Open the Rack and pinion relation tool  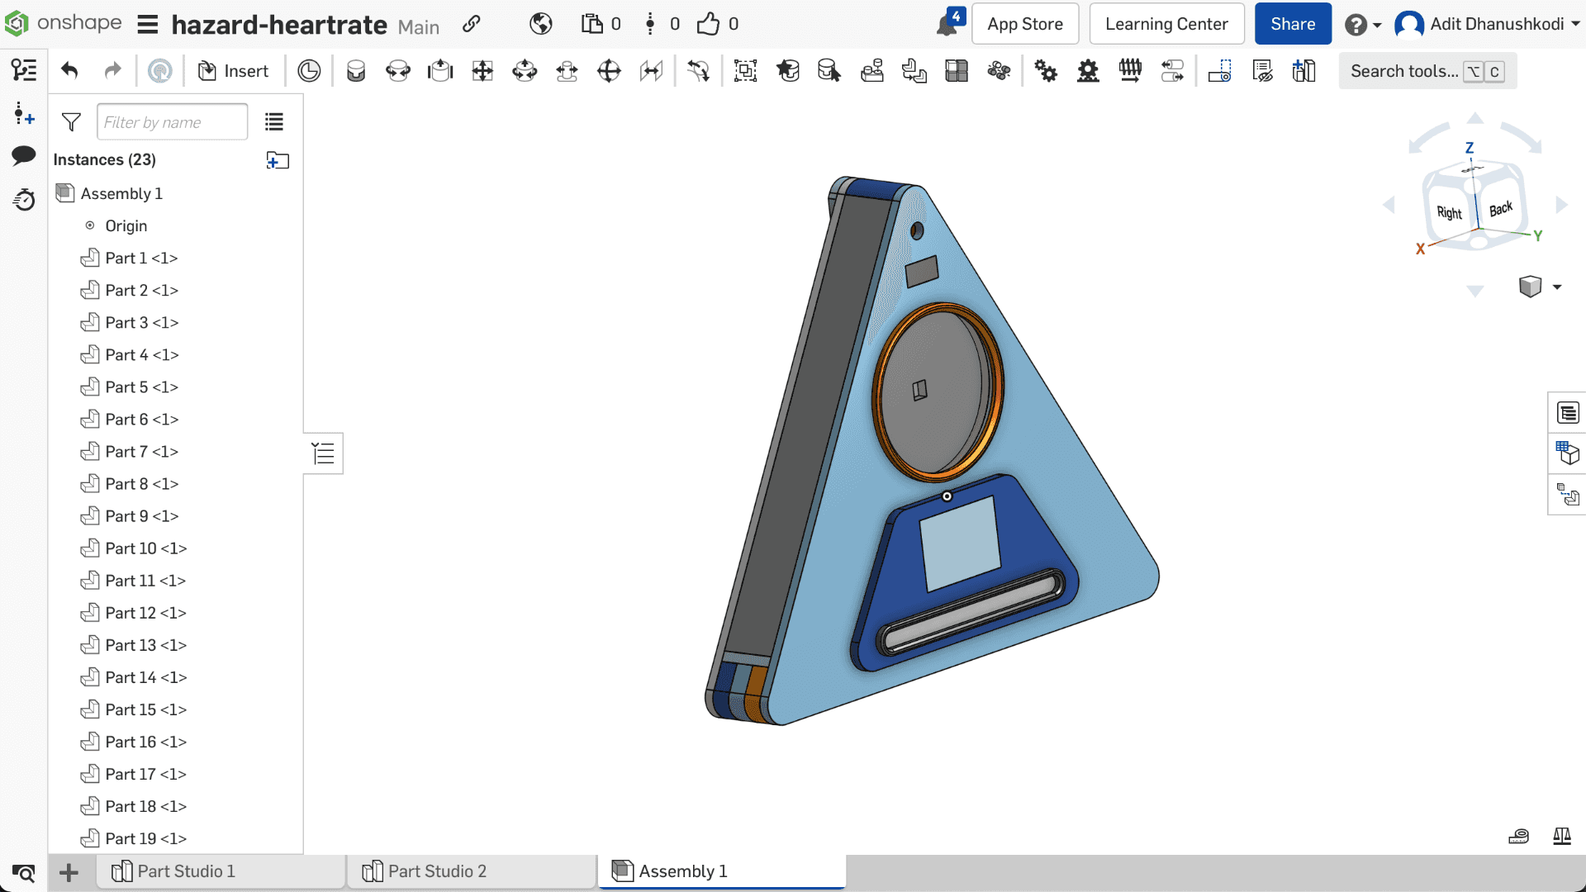(x=1088, y=71)
